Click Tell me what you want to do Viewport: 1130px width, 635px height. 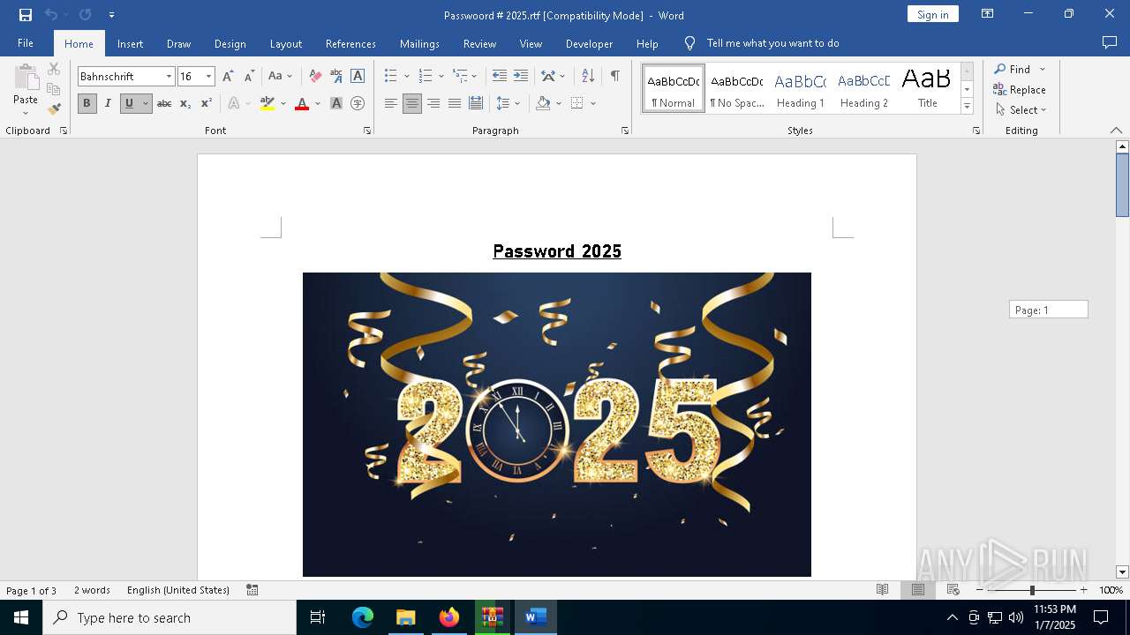pyautogui.click(x=772, y=43)
